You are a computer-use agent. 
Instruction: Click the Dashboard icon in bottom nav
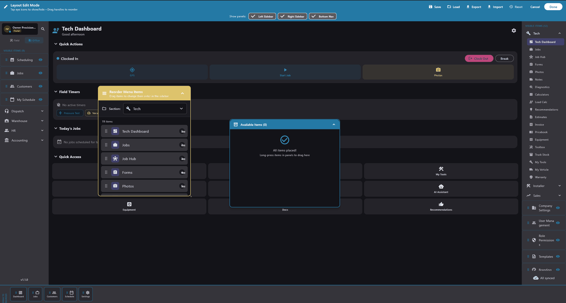pos(21,293)
